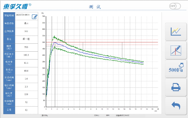Image resolution: width=188 pixels, height=118 pixels.
Task: Click the red 500 FU reference line
Action: pyautogui.click(x=109, y=42)
